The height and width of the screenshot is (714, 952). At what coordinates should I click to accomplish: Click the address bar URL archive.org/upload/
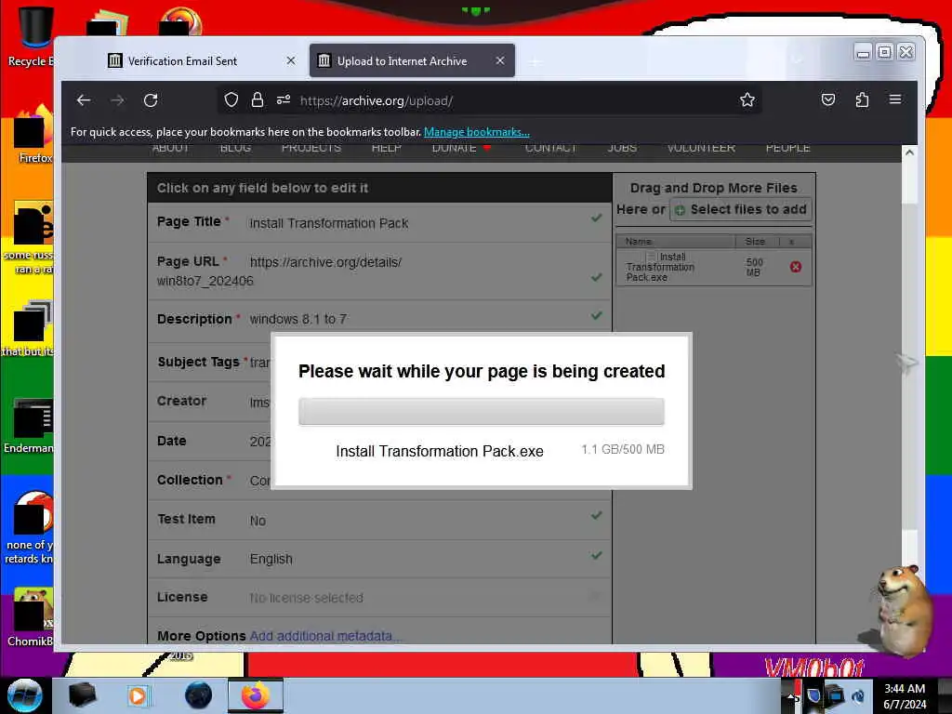377,100
